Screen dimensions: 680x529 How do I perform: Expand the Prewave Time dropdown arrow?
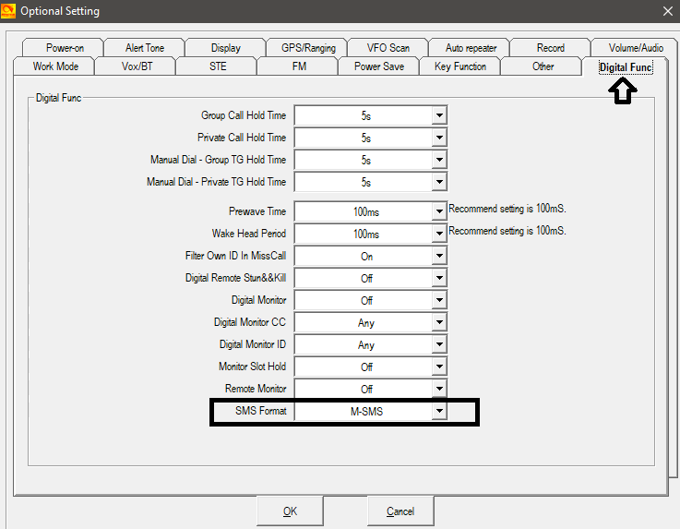tap(439, 211)
